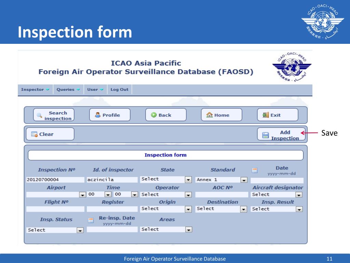
Task: Open the Inspector menu
Action: point(35,89)
